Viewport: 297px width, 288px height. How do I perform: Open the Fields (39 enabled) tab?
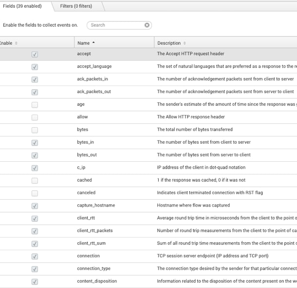pyautogui.click(x=22, y=6)
